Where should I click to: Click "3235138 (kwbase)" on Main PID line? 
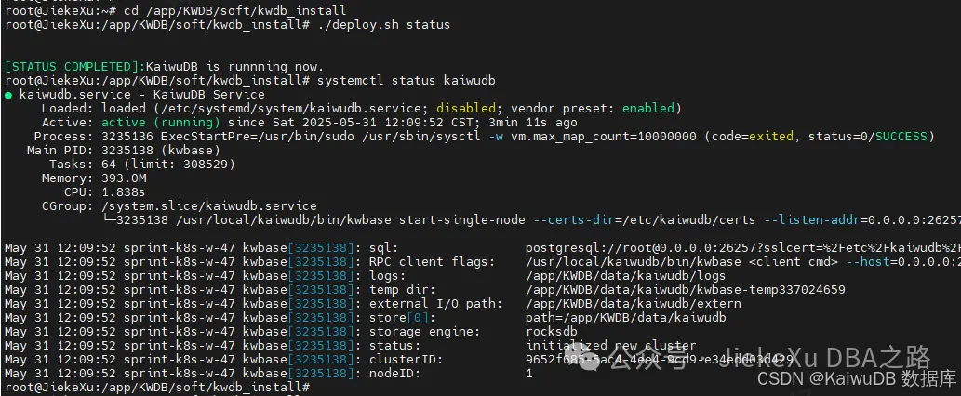(161, 151)
